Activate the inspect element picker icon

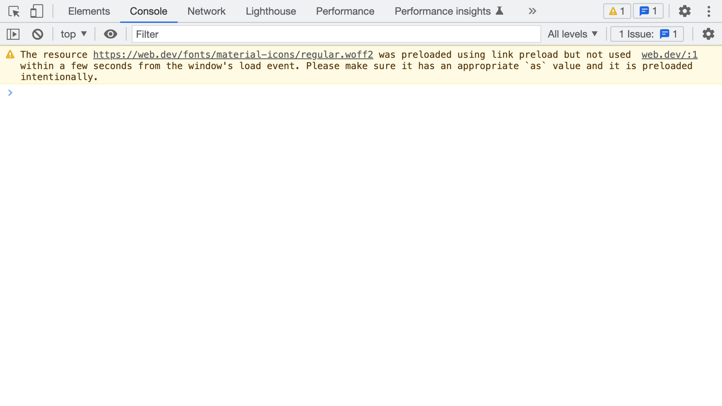[x=14, y=11]
